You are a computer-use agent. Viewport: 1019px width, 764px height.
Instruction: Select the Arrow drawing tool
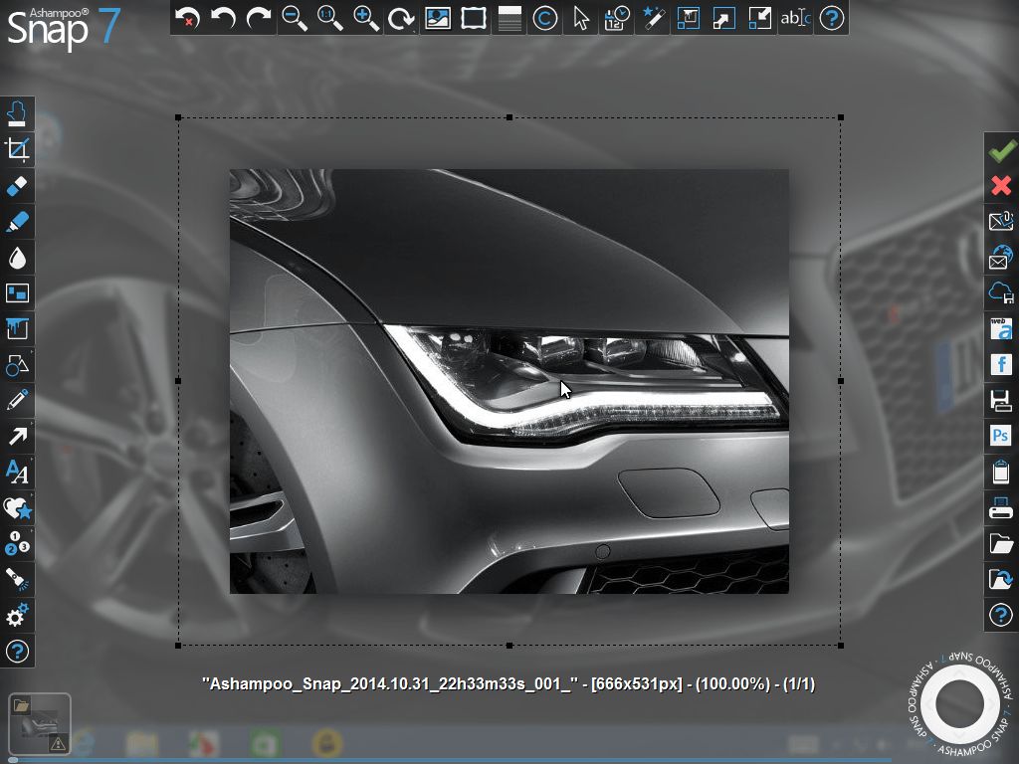(18, 437)
